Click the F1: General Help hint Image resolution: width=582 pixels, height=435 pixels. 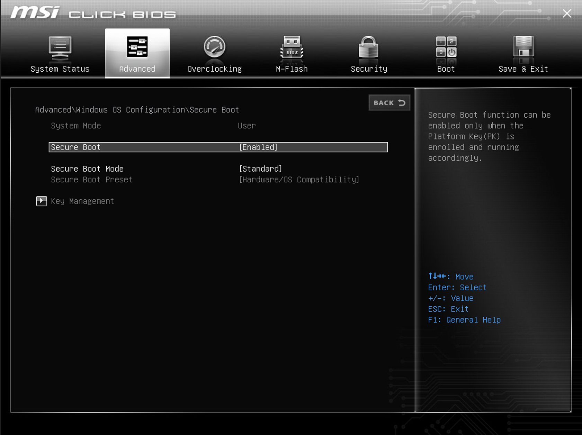tap(464, 320)
